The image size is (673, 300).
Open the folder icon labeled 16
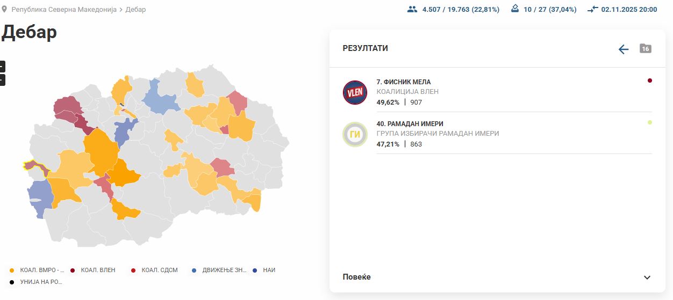(x=646, y=49)
